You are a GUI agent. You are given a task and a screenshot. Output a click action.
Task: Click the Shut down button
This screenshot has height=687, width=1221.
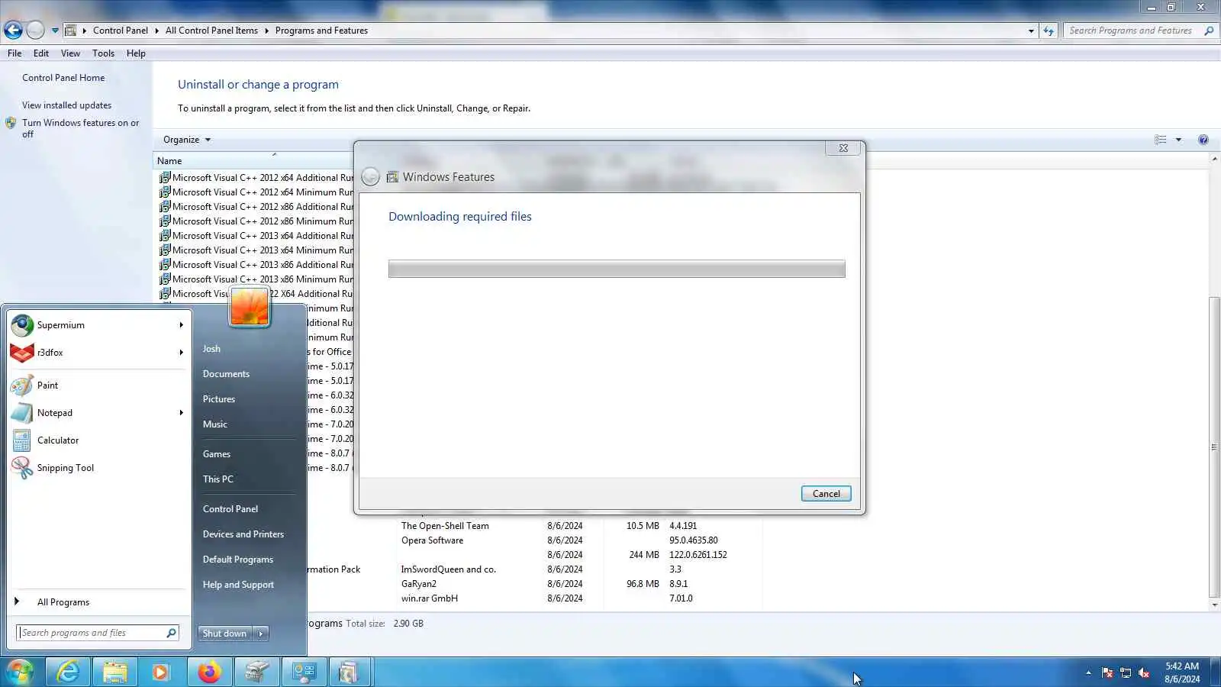224,634
